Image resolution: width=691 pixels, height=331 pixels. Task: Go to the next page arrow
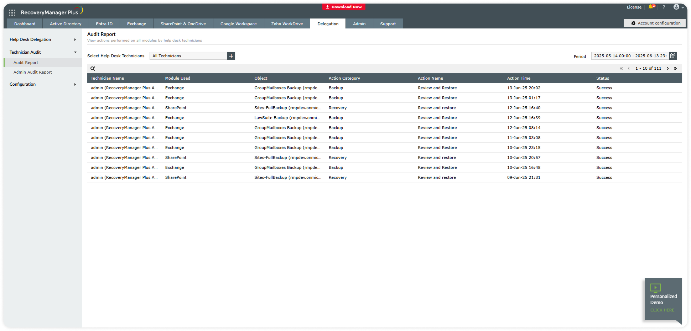668,68
